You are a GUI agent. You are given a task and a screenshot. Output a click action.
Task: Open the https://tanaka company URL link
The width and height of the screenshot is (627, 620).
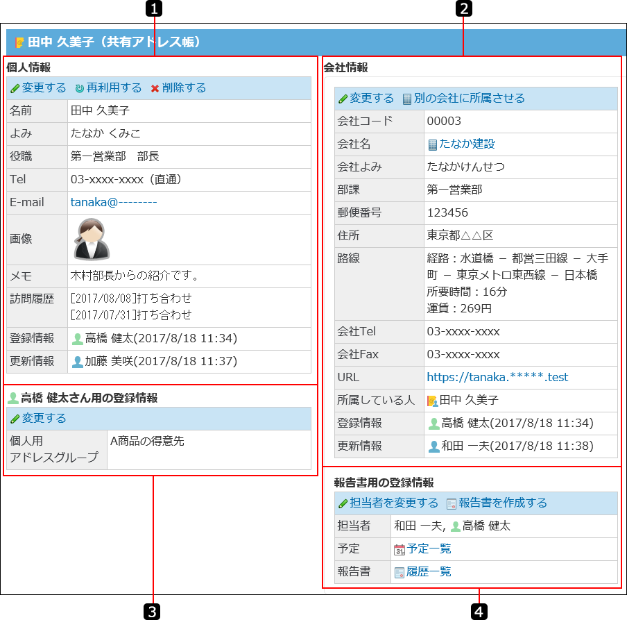tap(497, 377)
